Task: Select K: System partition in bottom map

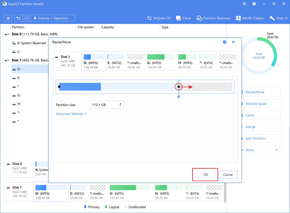Action: point(42,168)
